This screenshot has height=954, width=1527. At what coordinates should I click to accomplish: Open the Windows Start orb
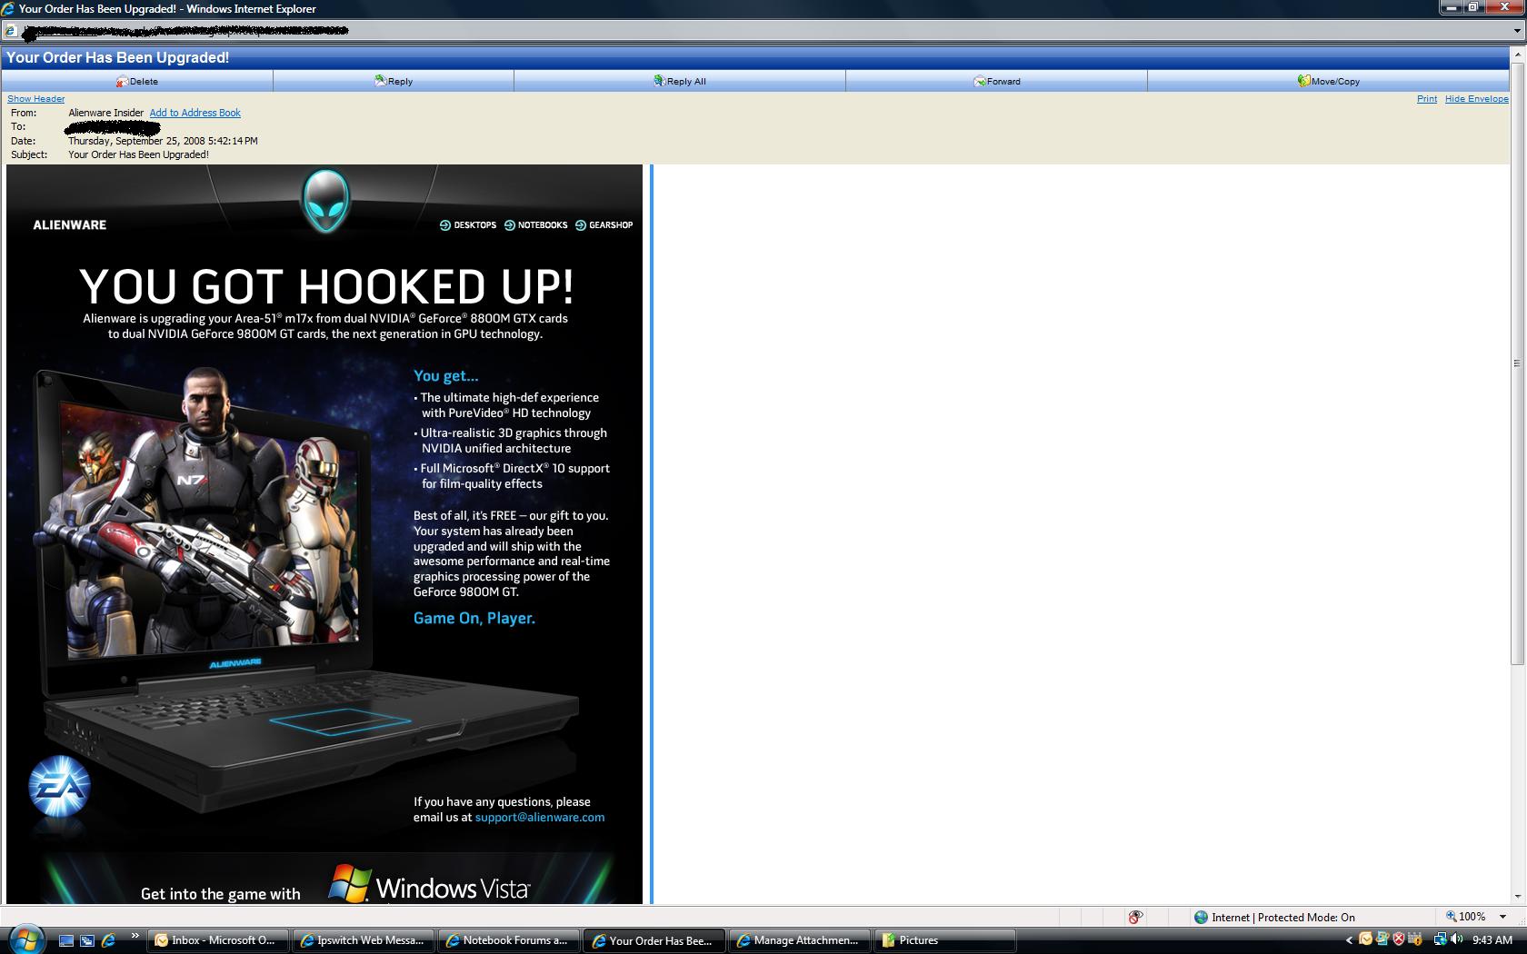[x=26, y=939]
